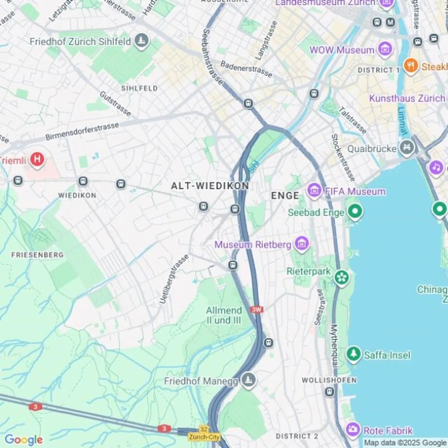Screen dimensions: 448x448
Task: Select the Kunsthaus Zürich label
Action: [407, 98]
